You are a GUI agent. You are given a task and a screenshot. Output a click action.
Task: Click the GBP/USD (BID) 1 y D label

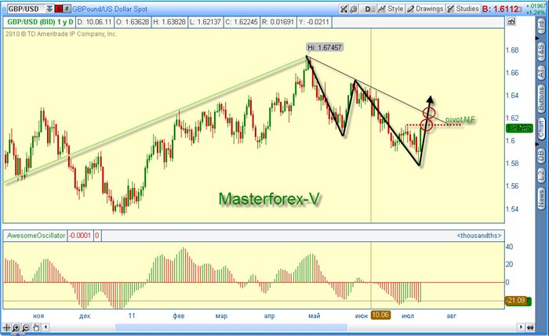(40, 22)
